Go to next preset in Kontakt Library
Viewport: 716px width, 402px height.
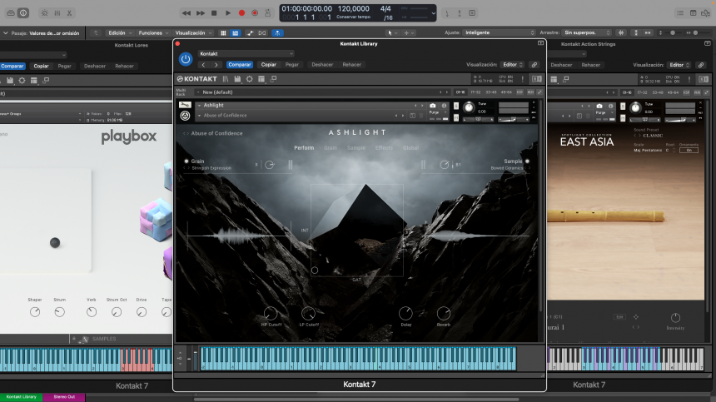(x=216, y=65)
